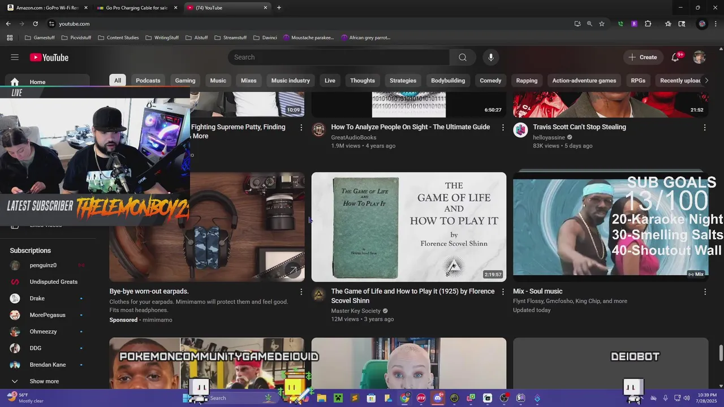This screenshot has width=724, height=407.
Task: Click Chrome icon in taskbar
Action: [404, 398]
